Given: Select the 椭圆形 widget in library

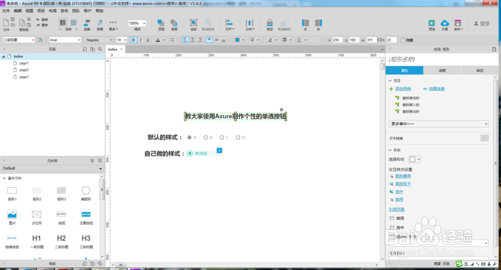Looking at the screenshot, I should click(x=86, y=193).
